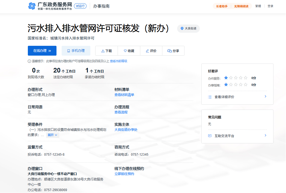Open the 互助交流平台 chevron arrow
The image size is (286, 193).
pyautogui.click(x=265, y=135)
